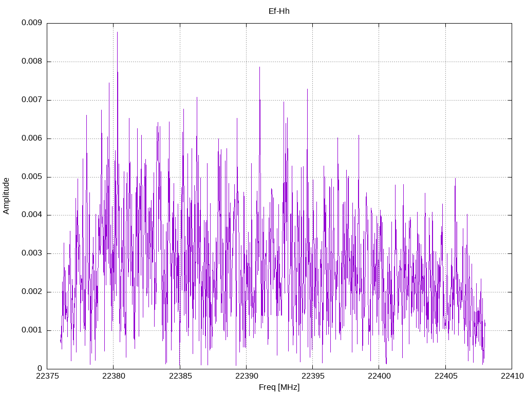The width and height of the screenshot is (526, 394).
Task: Click the spectrum peak just below 22395 MHz
Action: 307,89
